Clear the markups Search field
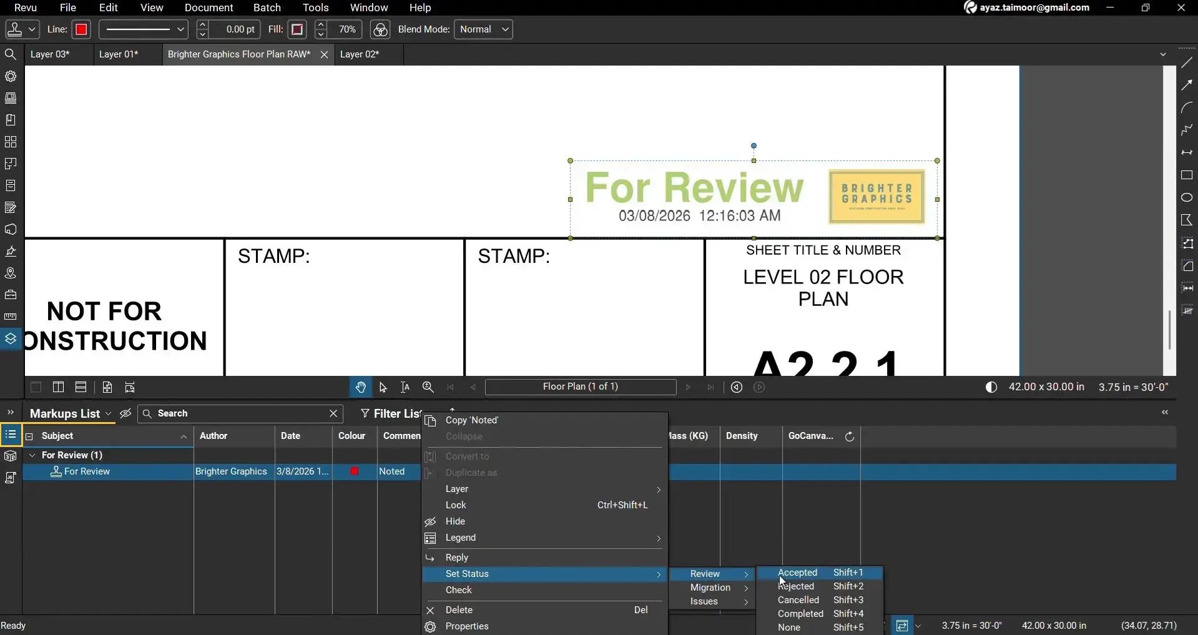 (333, 413)
